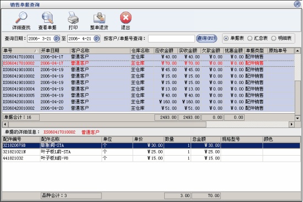The width and height of the screenshot is (303, 202).
Task: Select order row XS060419010001
Action: (x=148, y=70)
